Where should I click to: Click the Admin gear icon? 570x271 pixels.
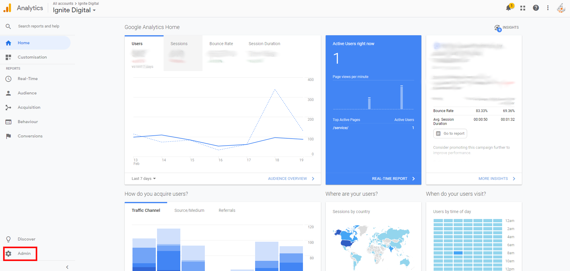tap(9, 254)
